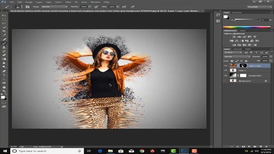Open the Essentials workspace dropdown
This screenshot has width=274, height=154.
(x=259, y=7)
